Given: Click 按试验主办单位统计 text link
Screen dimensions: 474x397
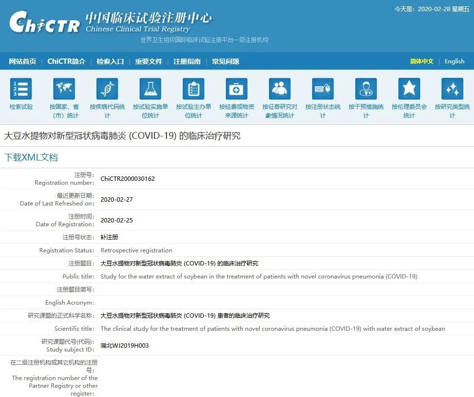Looking at the screenshot, I should point(193,111).
